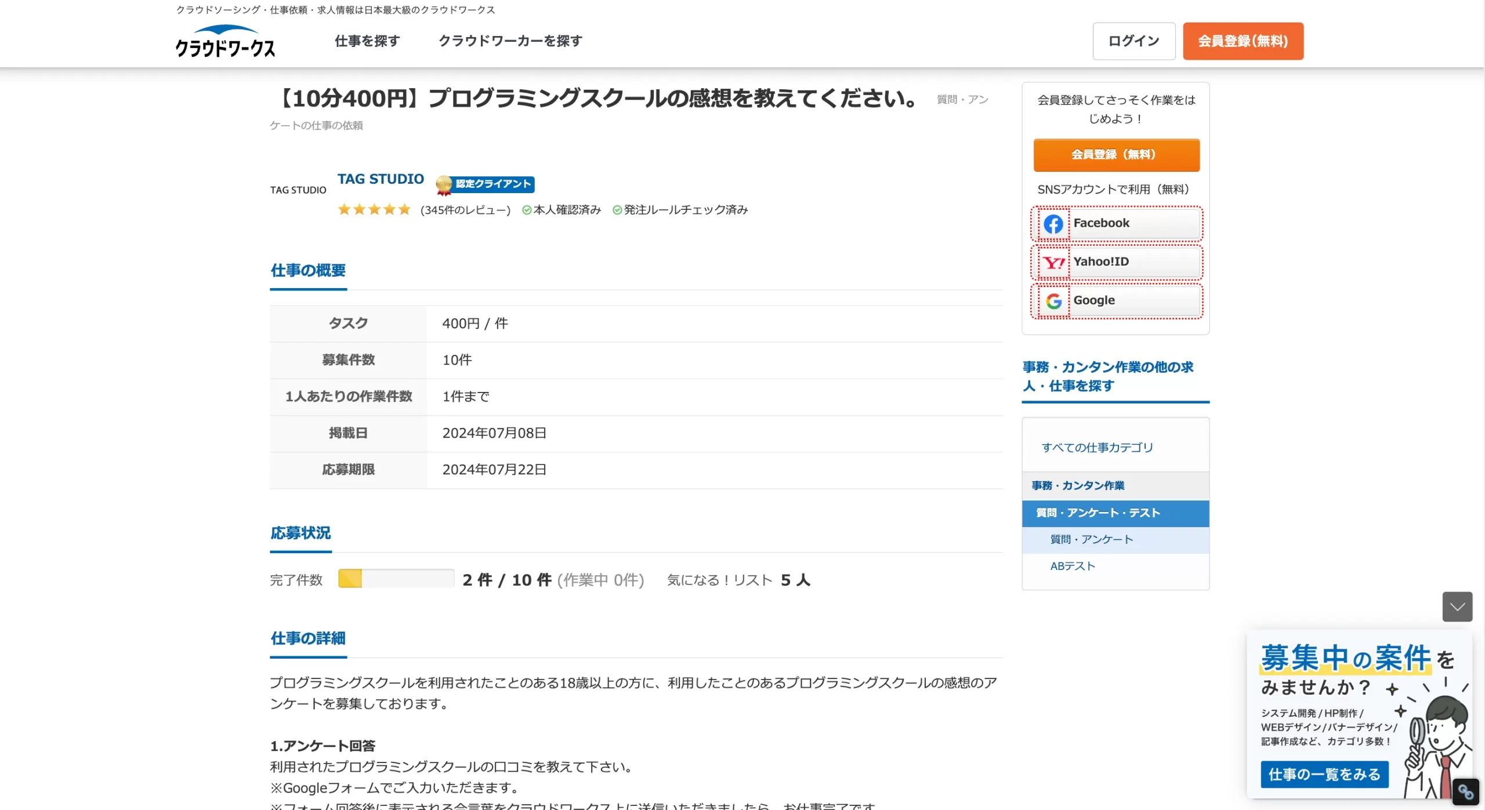Click the link icon at bottom-right corner
The image size is (1485, 810).
(1465, 791)
